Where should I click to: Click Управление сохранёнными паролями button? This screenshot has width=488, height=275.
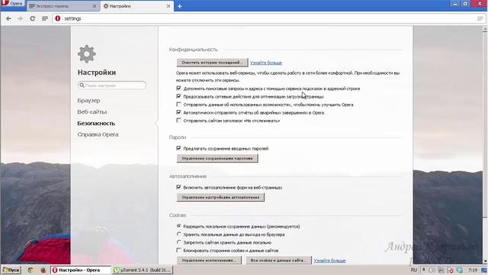coord(217,158)
